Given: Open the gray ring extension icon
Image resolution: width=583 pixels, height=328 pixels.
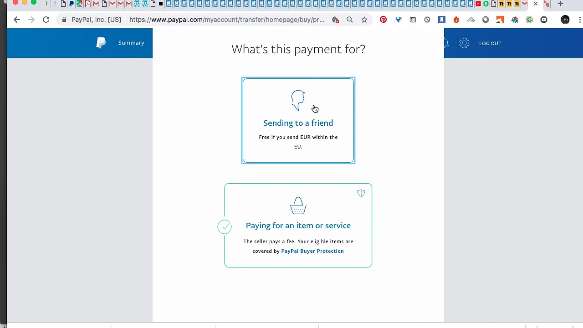Looking at the screenshot, I should 486,20.
